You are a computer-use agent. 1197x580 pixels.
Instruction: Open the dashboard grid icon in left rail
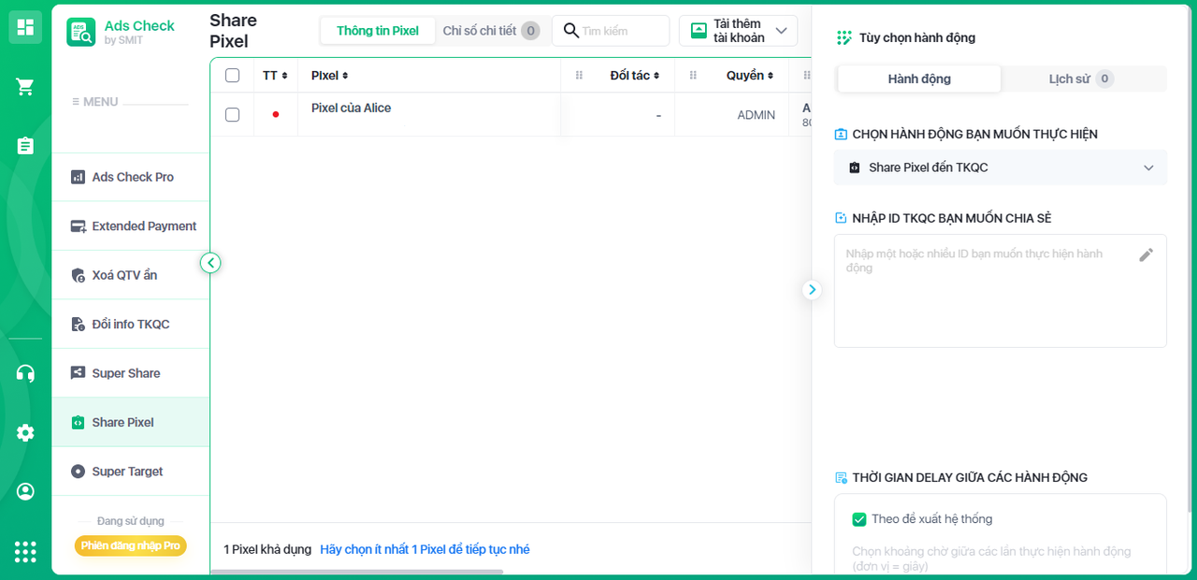[25, 27]
